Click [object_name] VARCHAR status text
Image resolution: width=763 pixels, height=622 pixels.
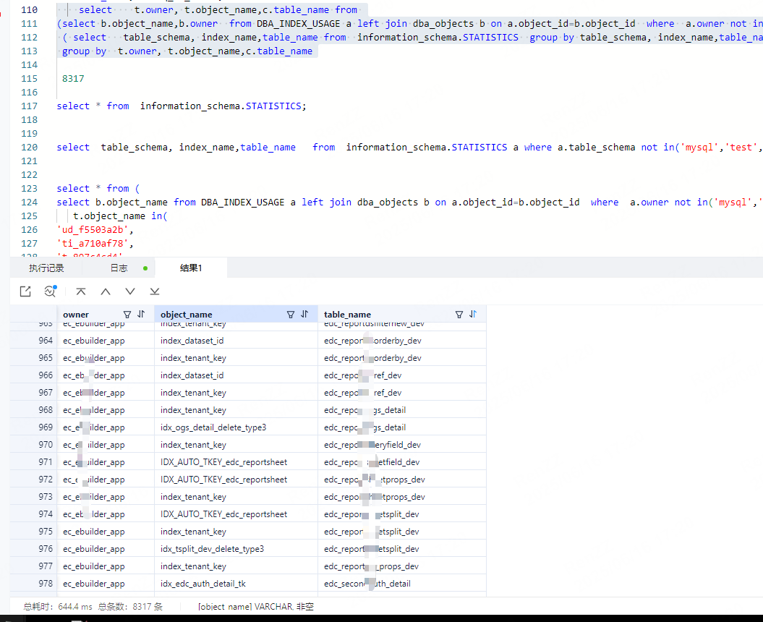pos(256,607)
